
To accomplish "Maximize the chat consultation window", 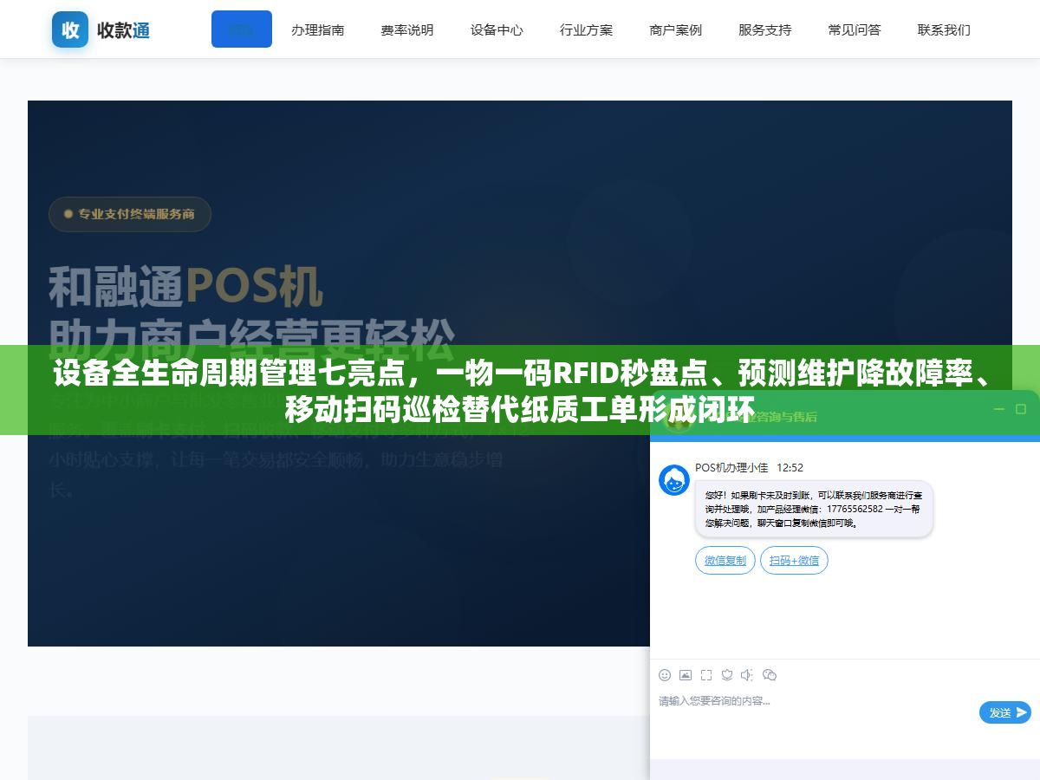I will click(x=1020, y=409).
